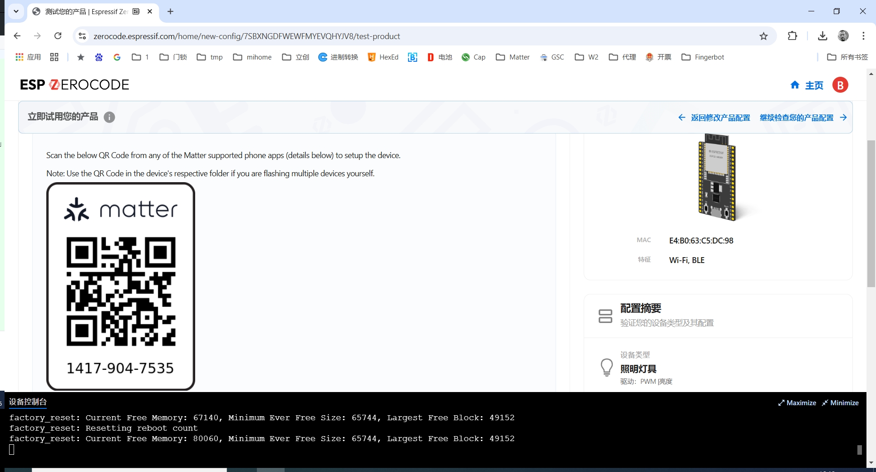This screenshot has height=472, width=876.
Task: Open the 开票 bookmark
Action: [658, 57]
